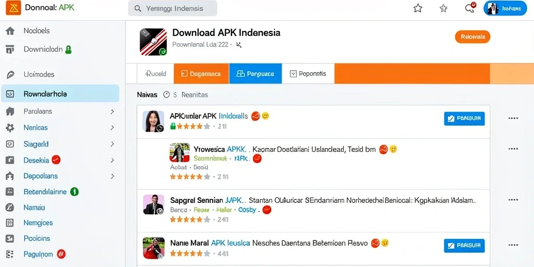Click the puzzle icon beside Paraleans
Screen dimensions: 534x267
tap(10, 112)
